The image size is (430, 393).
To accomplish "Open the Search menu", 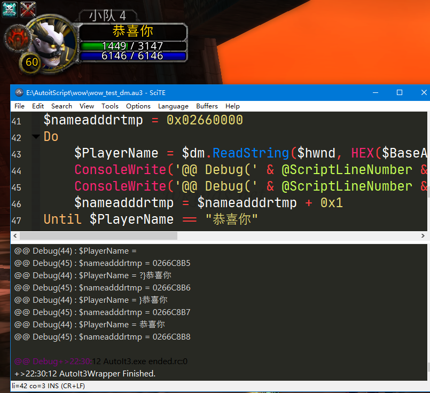I will tap(61, 106).
